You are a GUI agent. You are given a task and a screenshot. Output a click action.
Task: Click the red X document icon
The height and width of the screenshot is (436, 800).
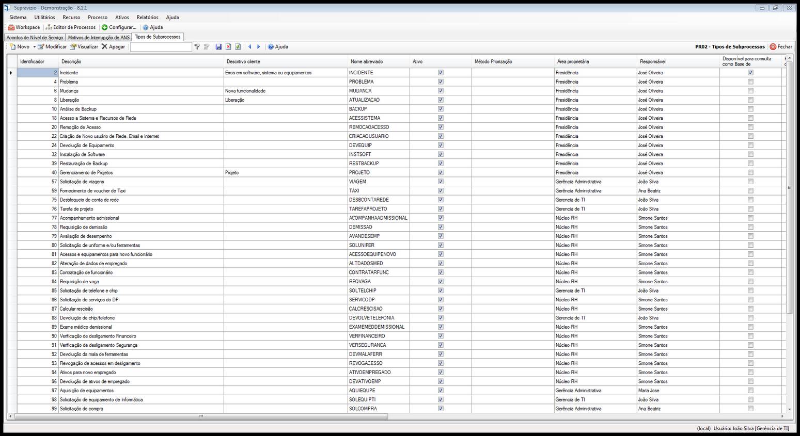pos(228,46)
